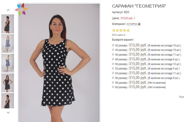Click the colorful flower logo icon
Screen dimensions: 184x122
coord(22,9)
